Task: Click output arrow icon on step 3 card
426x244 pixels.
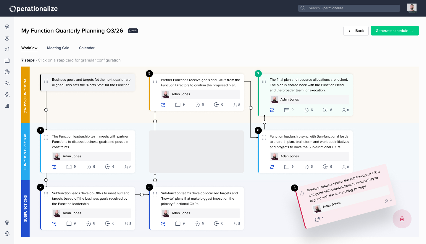Action: (216, 224)
